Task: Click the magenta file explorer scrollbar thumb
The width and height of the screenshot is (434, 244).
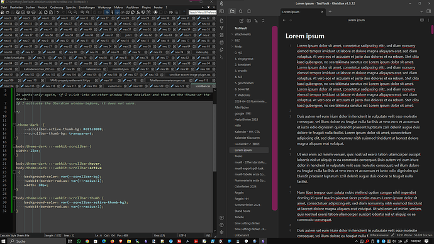Action: tap(275, 118)
